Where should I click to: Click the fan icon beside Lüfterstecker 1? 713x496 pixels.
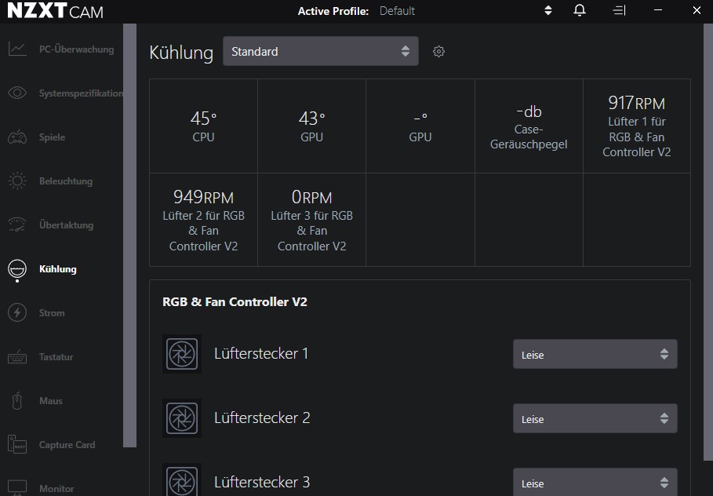182,354
